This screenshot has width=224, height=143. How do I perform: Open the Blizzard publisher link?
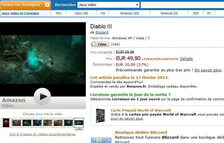[102, 32]
